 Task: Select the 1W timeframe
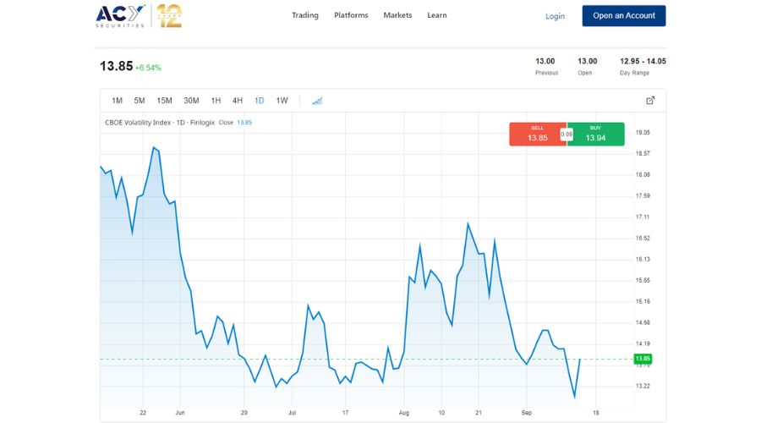tap(282, 101)
